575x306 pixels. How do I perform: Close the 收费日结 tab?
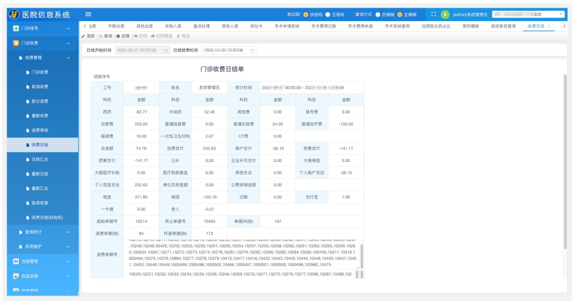click(548, 26)
